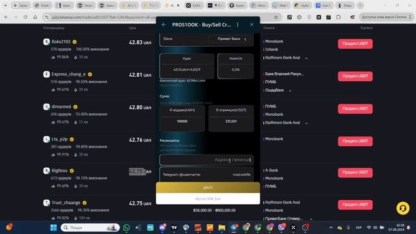This screenshot has height=234, width=416.
Task: Switch to the 'Deep' browser tab
Action: 345,5
